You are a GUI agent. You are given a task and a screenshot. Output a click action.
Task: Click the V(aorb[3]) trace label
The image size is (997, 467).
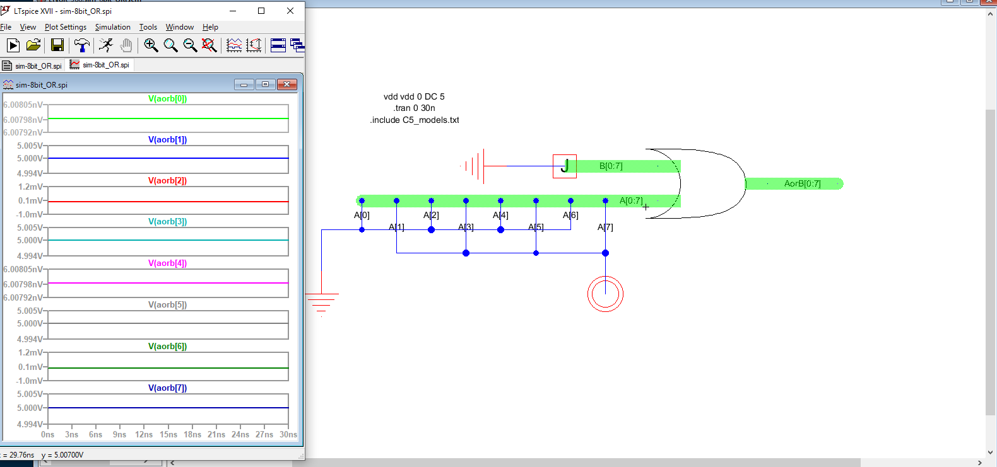click(168, 221)
